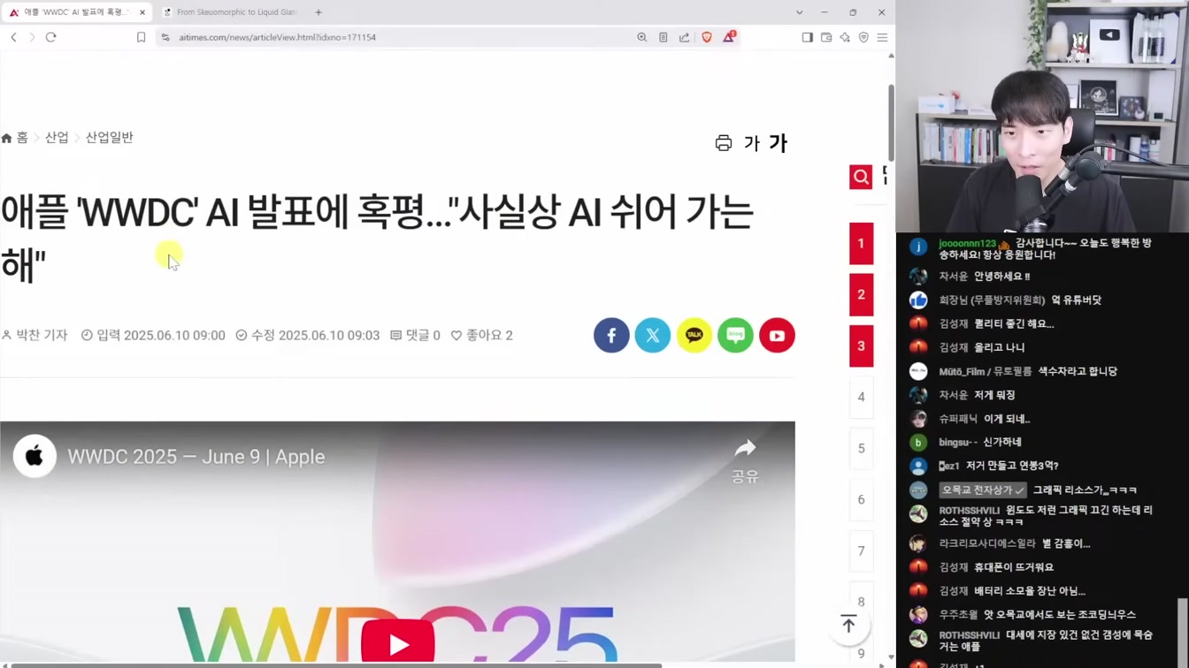The height and width of the screenshot is (668, 1189).
Task: Decrease font size with small 가
Action: point(752,143)
